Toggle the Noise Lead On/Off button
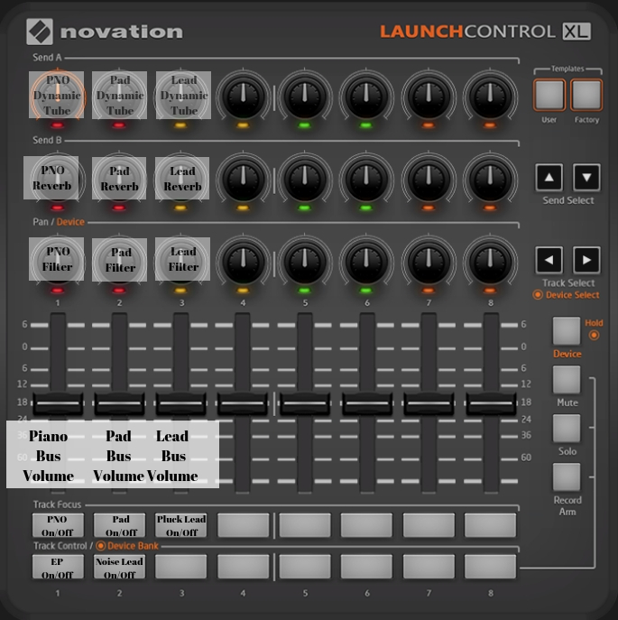Screen dimensions: 618x620 [x=119, y=567]
